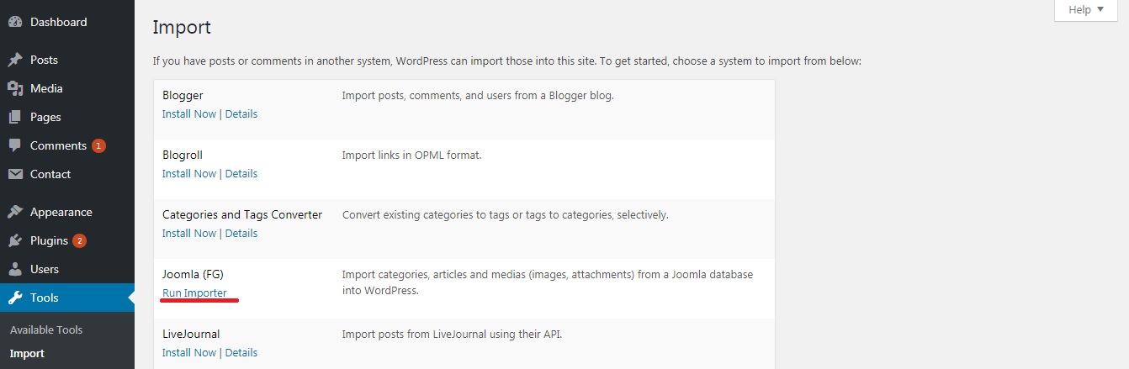Click the Comments pending count badge
The height and width of the screenshot is (369, 1129).
click(x=98, y=145)
